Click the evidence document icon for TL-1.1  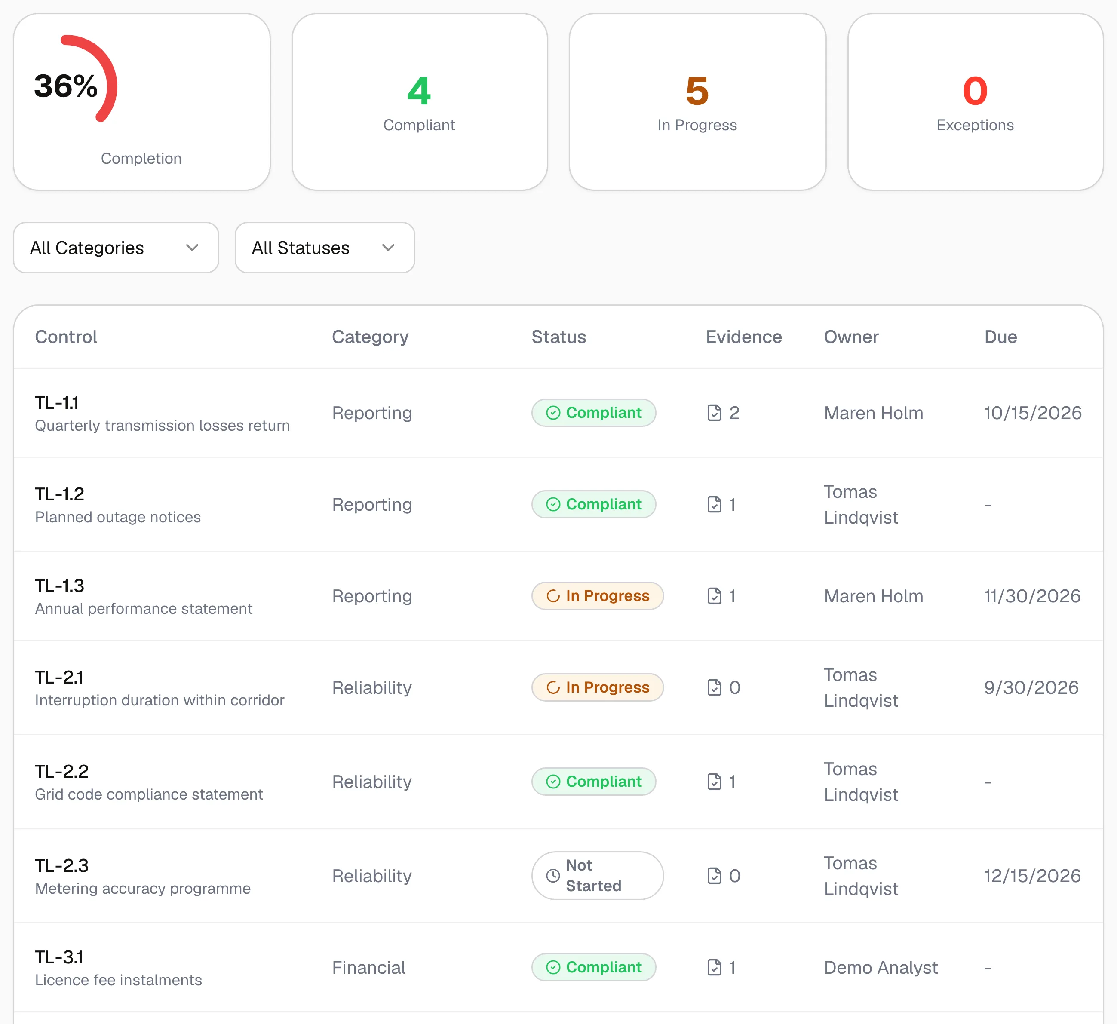coord(714,413)
